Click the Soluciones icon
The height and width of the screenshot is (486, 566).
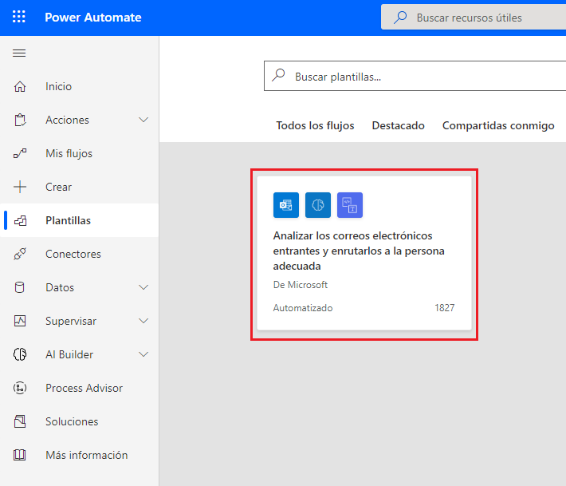point(20,421)
